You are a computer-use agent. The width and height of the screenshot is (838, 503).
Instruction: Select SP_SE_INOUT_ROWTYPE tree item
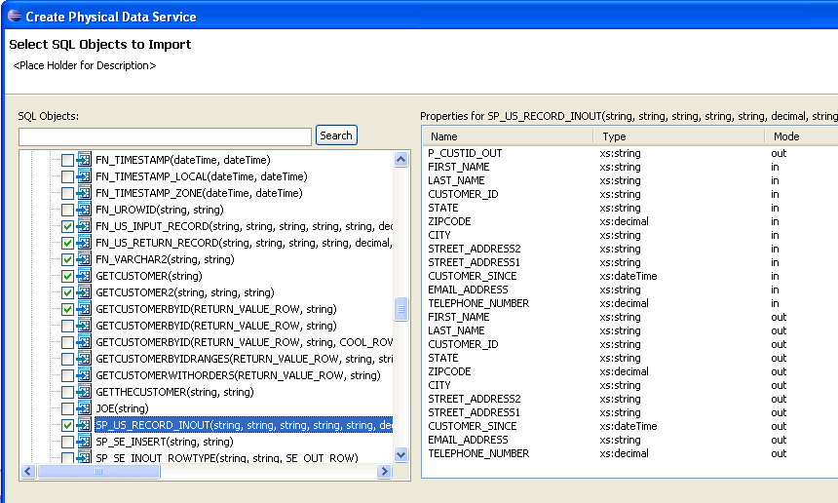[227, 457]
